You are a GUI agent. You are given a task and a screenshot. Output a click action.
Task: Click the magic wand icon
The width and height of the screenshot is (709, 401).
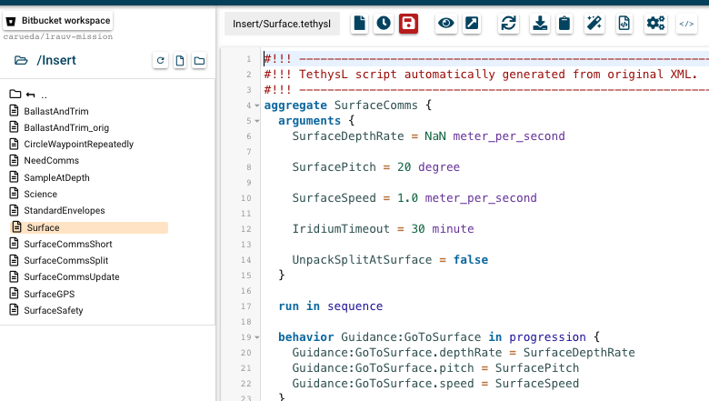click(594, 24)
